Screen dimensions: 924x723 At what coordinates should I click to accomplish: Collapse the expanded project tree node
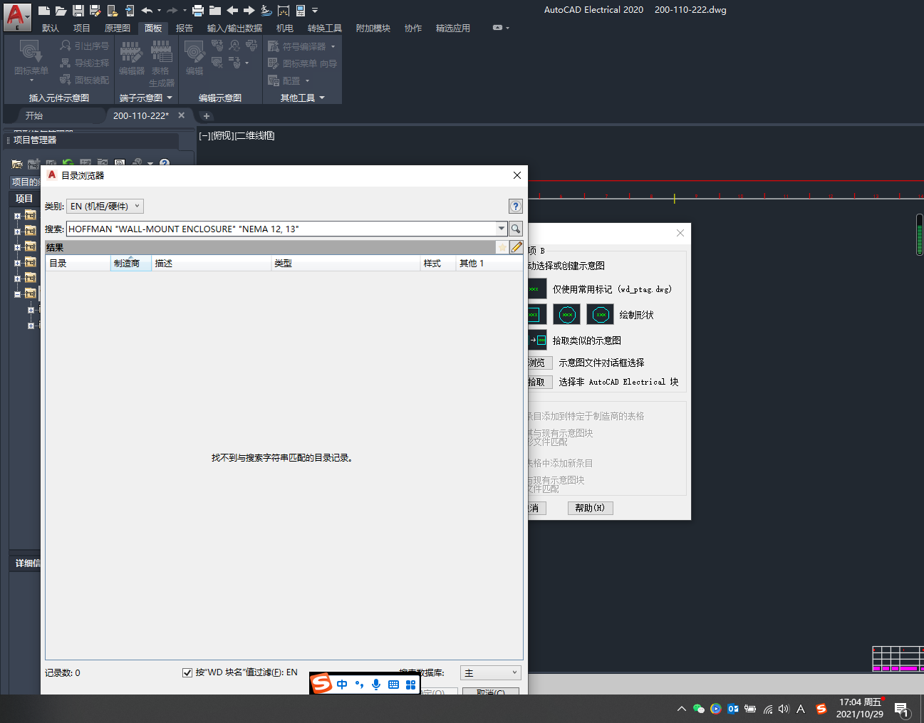[x=18, y=293]
